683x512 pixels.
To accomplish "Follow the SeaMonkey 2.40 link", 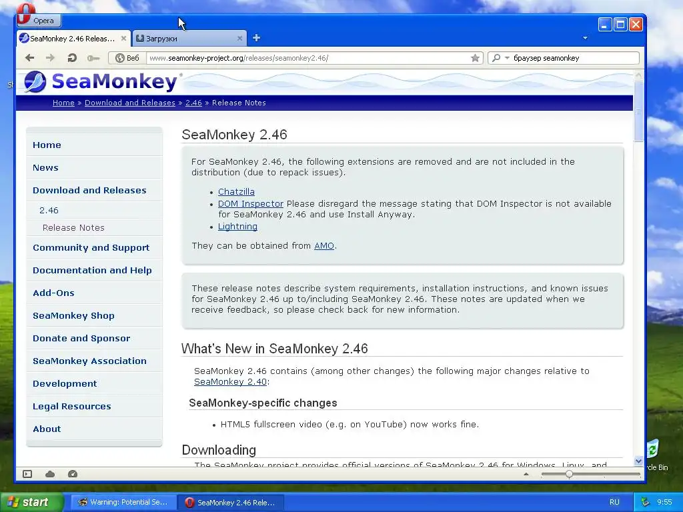I will (230, 382).
